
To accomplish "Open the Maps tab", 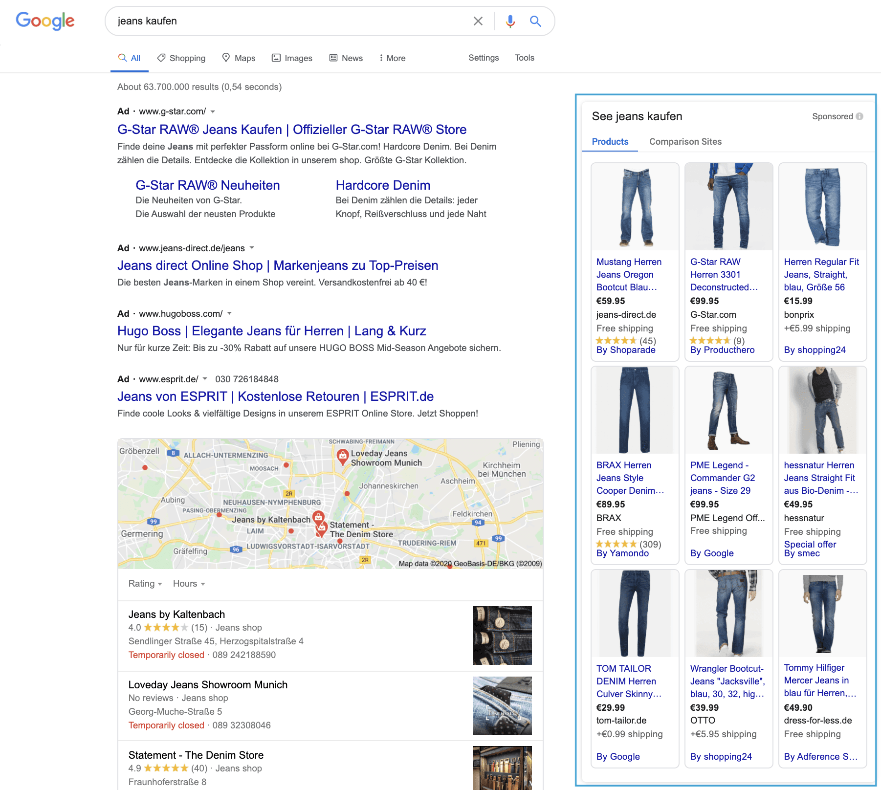I will pos(239,58).
